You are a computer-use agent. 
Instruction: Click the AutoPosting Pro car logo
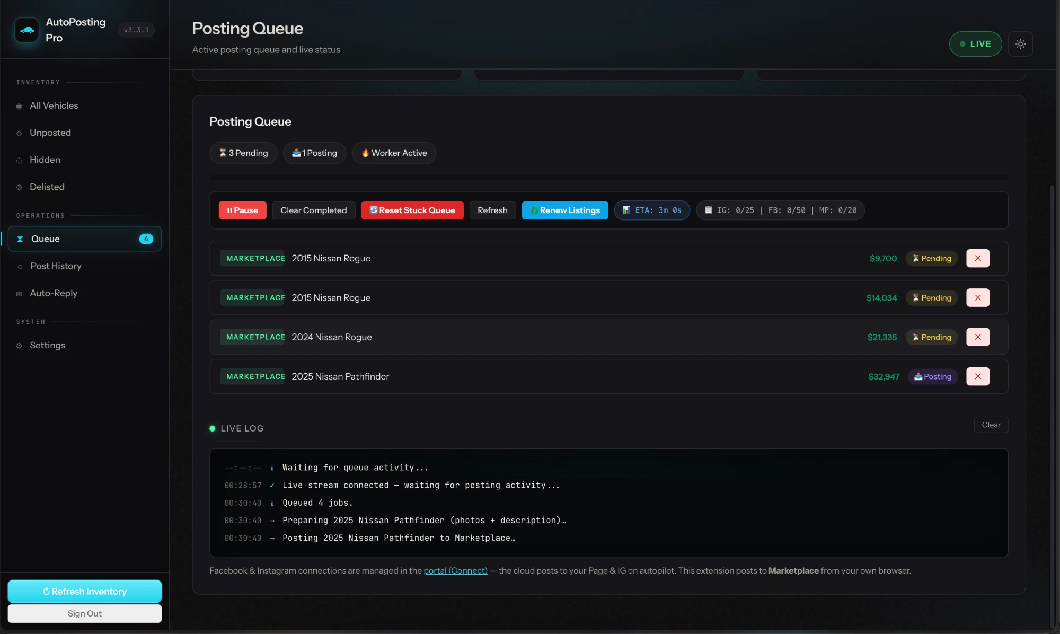click(x=26, y=30)
